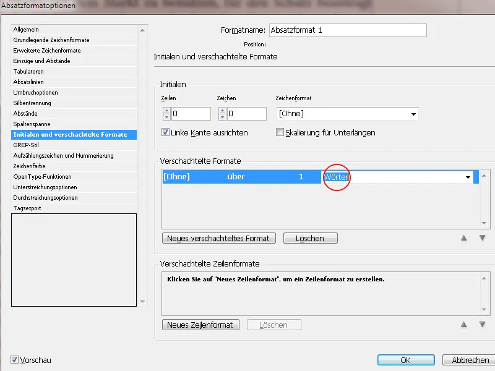Confirm the dialog with OK
This screenshot has width=495, height=371.
coord(405,359)
